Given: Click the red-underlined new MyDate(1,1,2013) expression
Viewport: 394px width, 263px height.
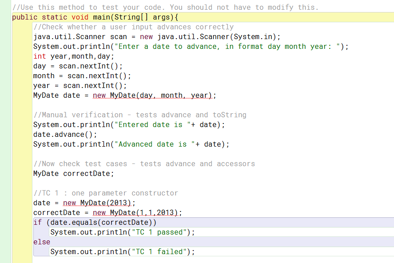Looking at the screenshot, I should [x=137, y=213].
